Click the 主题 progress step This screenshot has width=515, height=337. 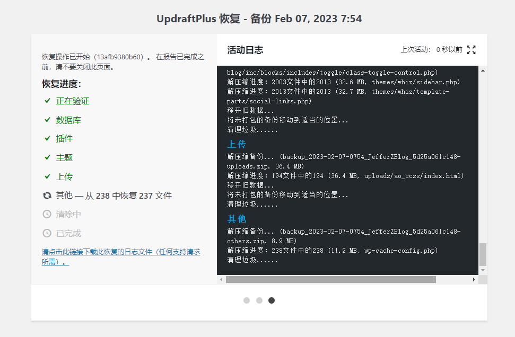(x=64, y=158)
